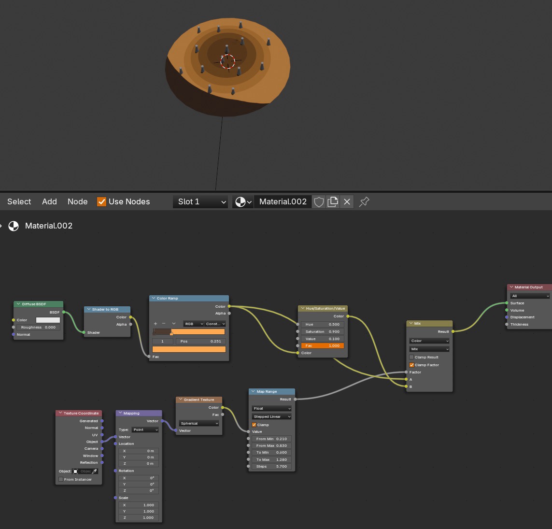Image resolution: width=552 pixels, height=529 pixels.
Task: Open the Node menu
Action: point(77,202)
